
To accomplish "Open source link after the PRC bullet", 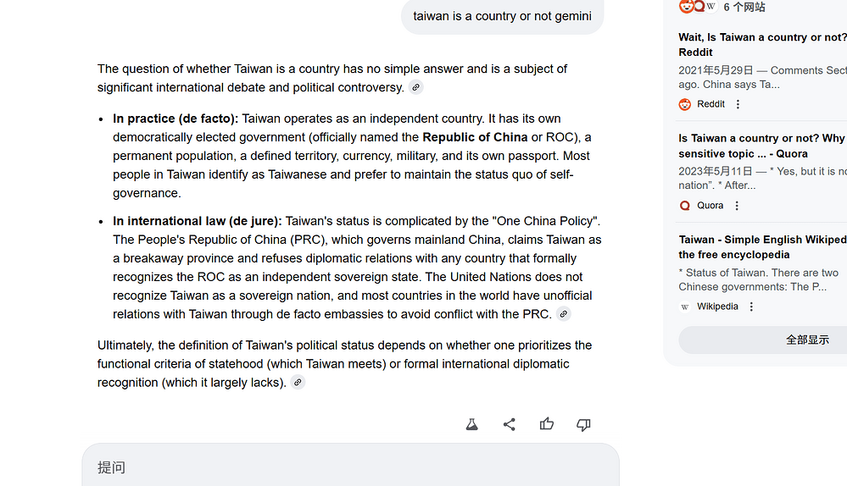I will 563,314.
